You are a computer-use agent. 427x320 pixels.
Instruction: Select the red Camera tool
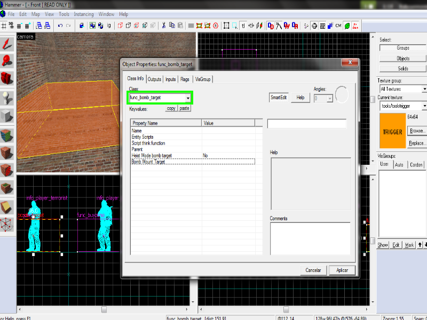(7, 78)
